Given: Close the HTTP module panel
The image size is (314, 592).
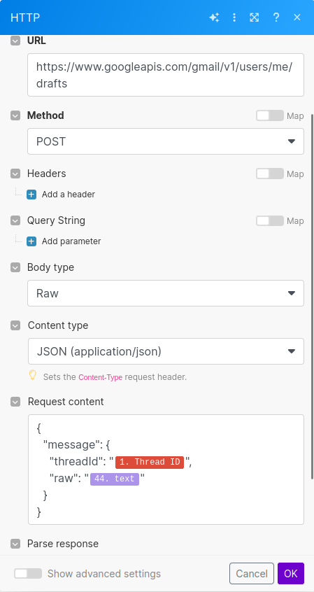Looking at the screenshot, I should coord(297,17).
